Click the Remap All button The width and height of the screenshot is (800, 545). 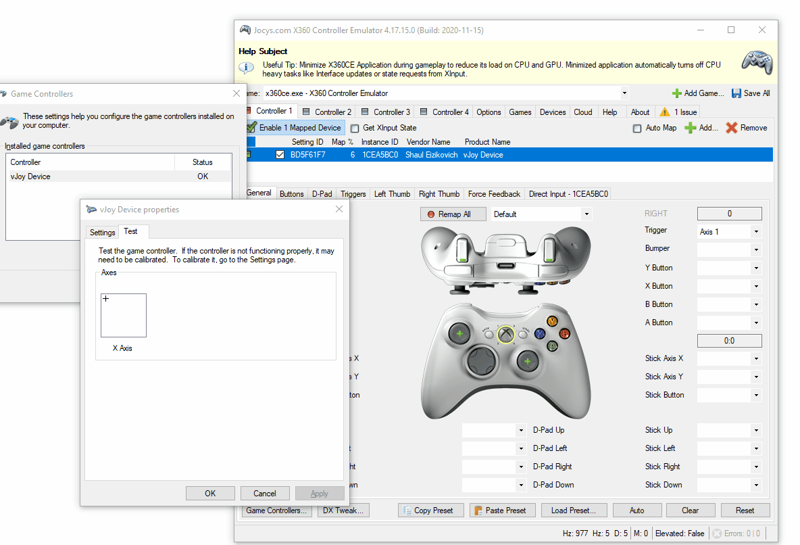453,214
